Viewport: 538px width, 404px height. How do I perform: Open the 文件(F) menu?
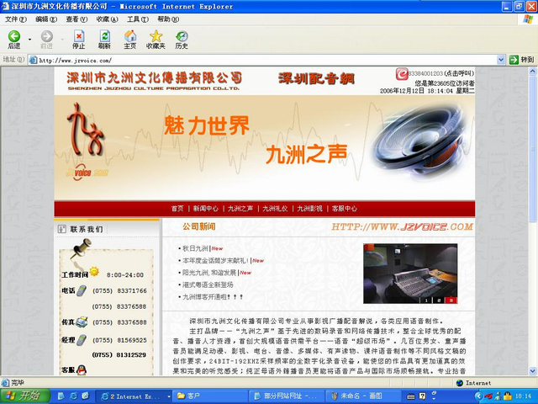(x=14, y=19)
